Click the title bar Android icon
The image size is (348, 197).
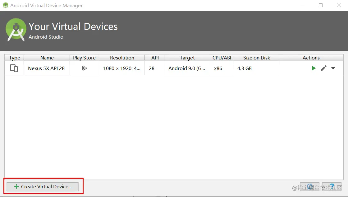6,5
